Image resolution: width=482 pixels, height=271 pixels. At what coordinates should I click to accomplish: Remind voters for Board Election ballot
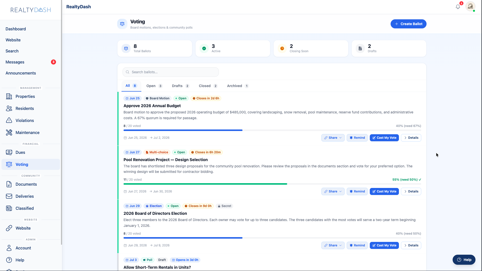click(357, 245)
